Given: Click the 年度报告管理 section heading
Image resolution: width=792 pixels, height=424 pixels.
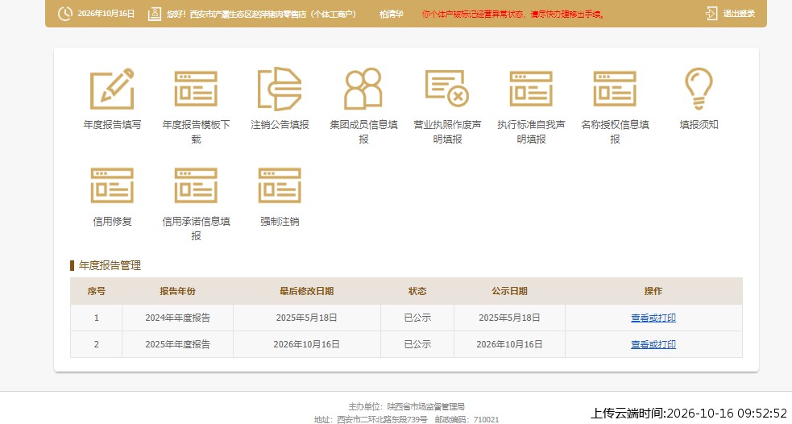Looking at the screenshot, I should 110,265.
